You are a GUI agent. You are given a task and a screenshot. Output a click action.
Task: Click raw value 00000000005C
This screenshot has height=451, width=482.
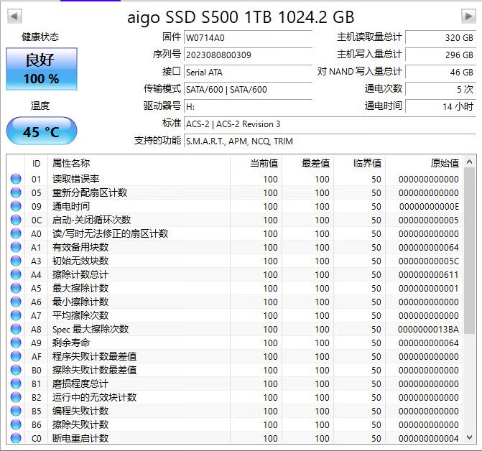point(429,261)
